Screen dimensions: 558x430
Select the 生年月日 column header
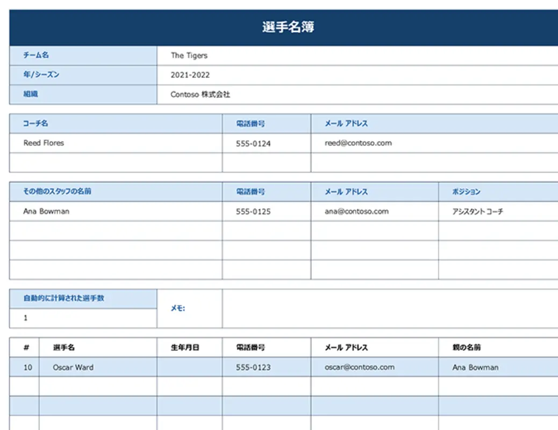(x=185, y=348)
